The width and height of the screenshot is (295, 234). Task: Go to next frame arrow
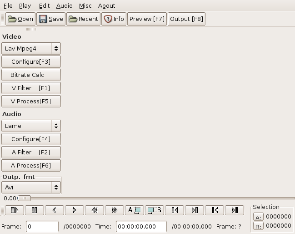coord(74,210)
